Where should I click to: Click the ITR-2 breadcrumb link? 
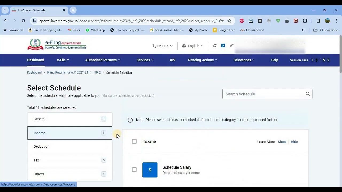(x=97, y=73)
